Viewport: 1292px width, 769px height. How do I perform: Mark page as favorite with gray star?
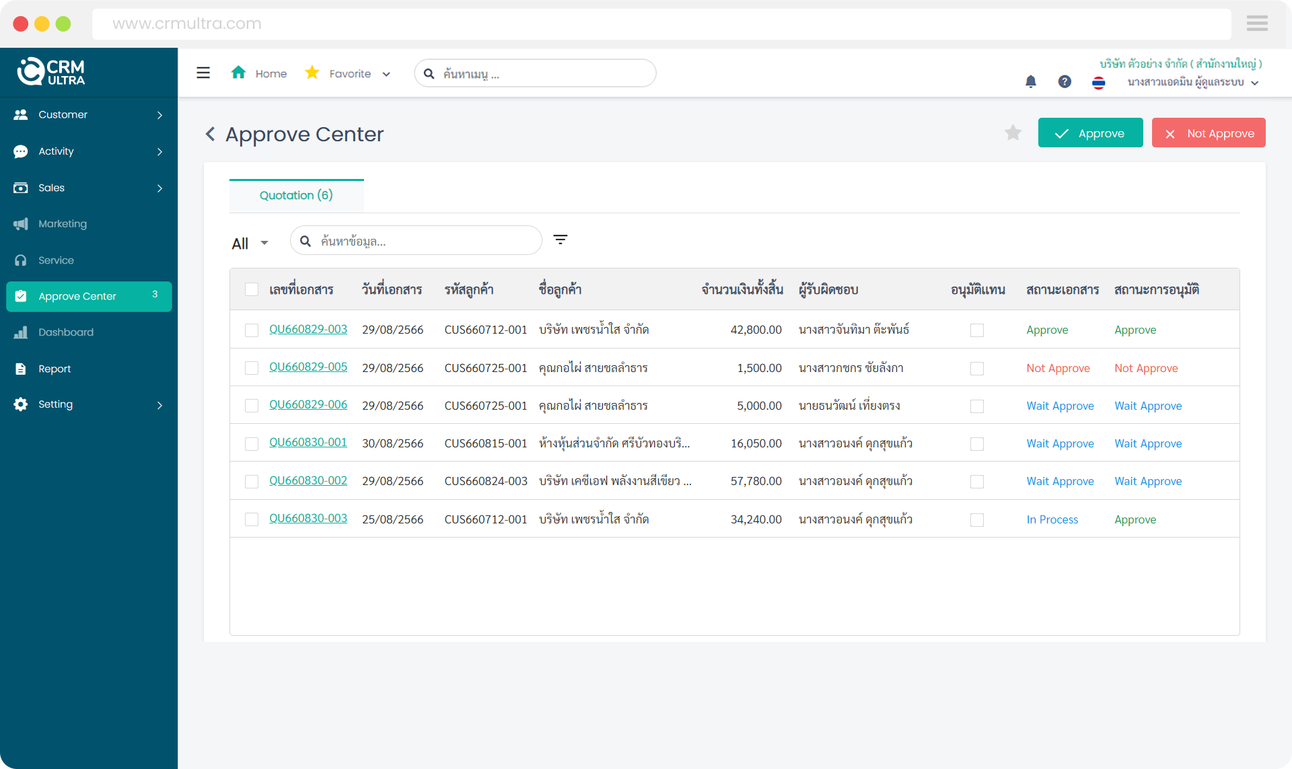click(x=1013, y=133)
